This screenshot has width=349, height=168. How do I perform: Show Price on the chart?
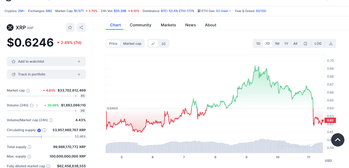coord(113,43)
